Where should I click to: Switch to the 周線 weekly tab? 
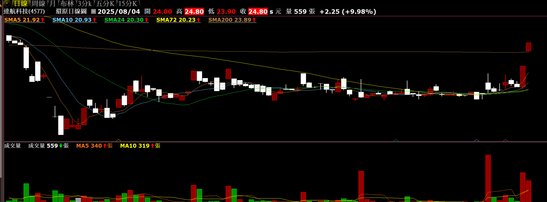38,4
